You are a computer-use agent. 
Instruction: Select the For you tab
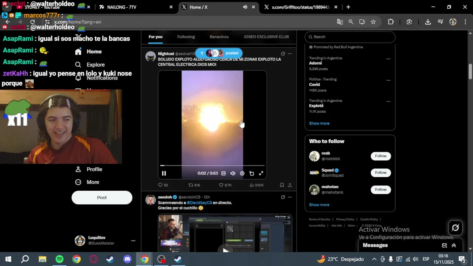tap(156, 37)
